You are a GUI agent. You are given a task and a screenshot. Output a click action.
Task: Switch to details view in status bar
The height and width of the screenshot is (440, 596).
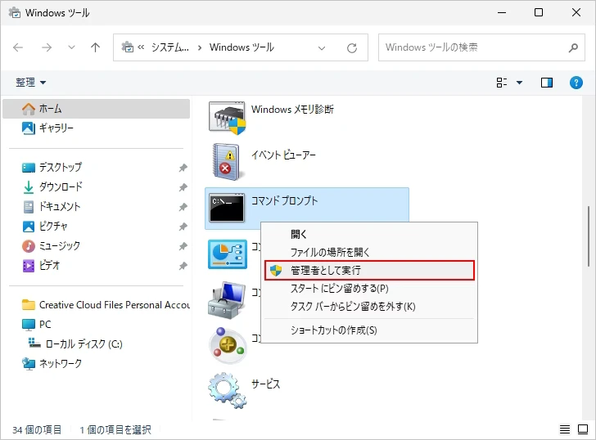564,429
